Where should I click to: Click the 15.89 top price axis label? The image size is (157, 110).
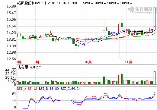[11, 6]
